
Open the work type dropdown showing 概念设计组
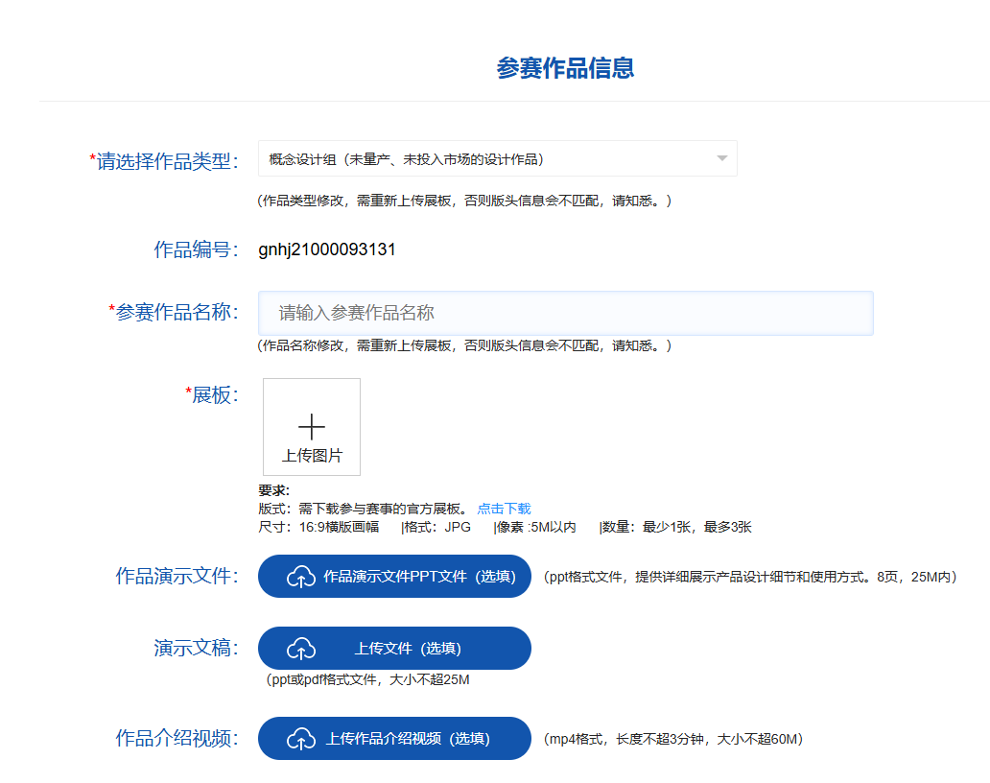point(496,157)
